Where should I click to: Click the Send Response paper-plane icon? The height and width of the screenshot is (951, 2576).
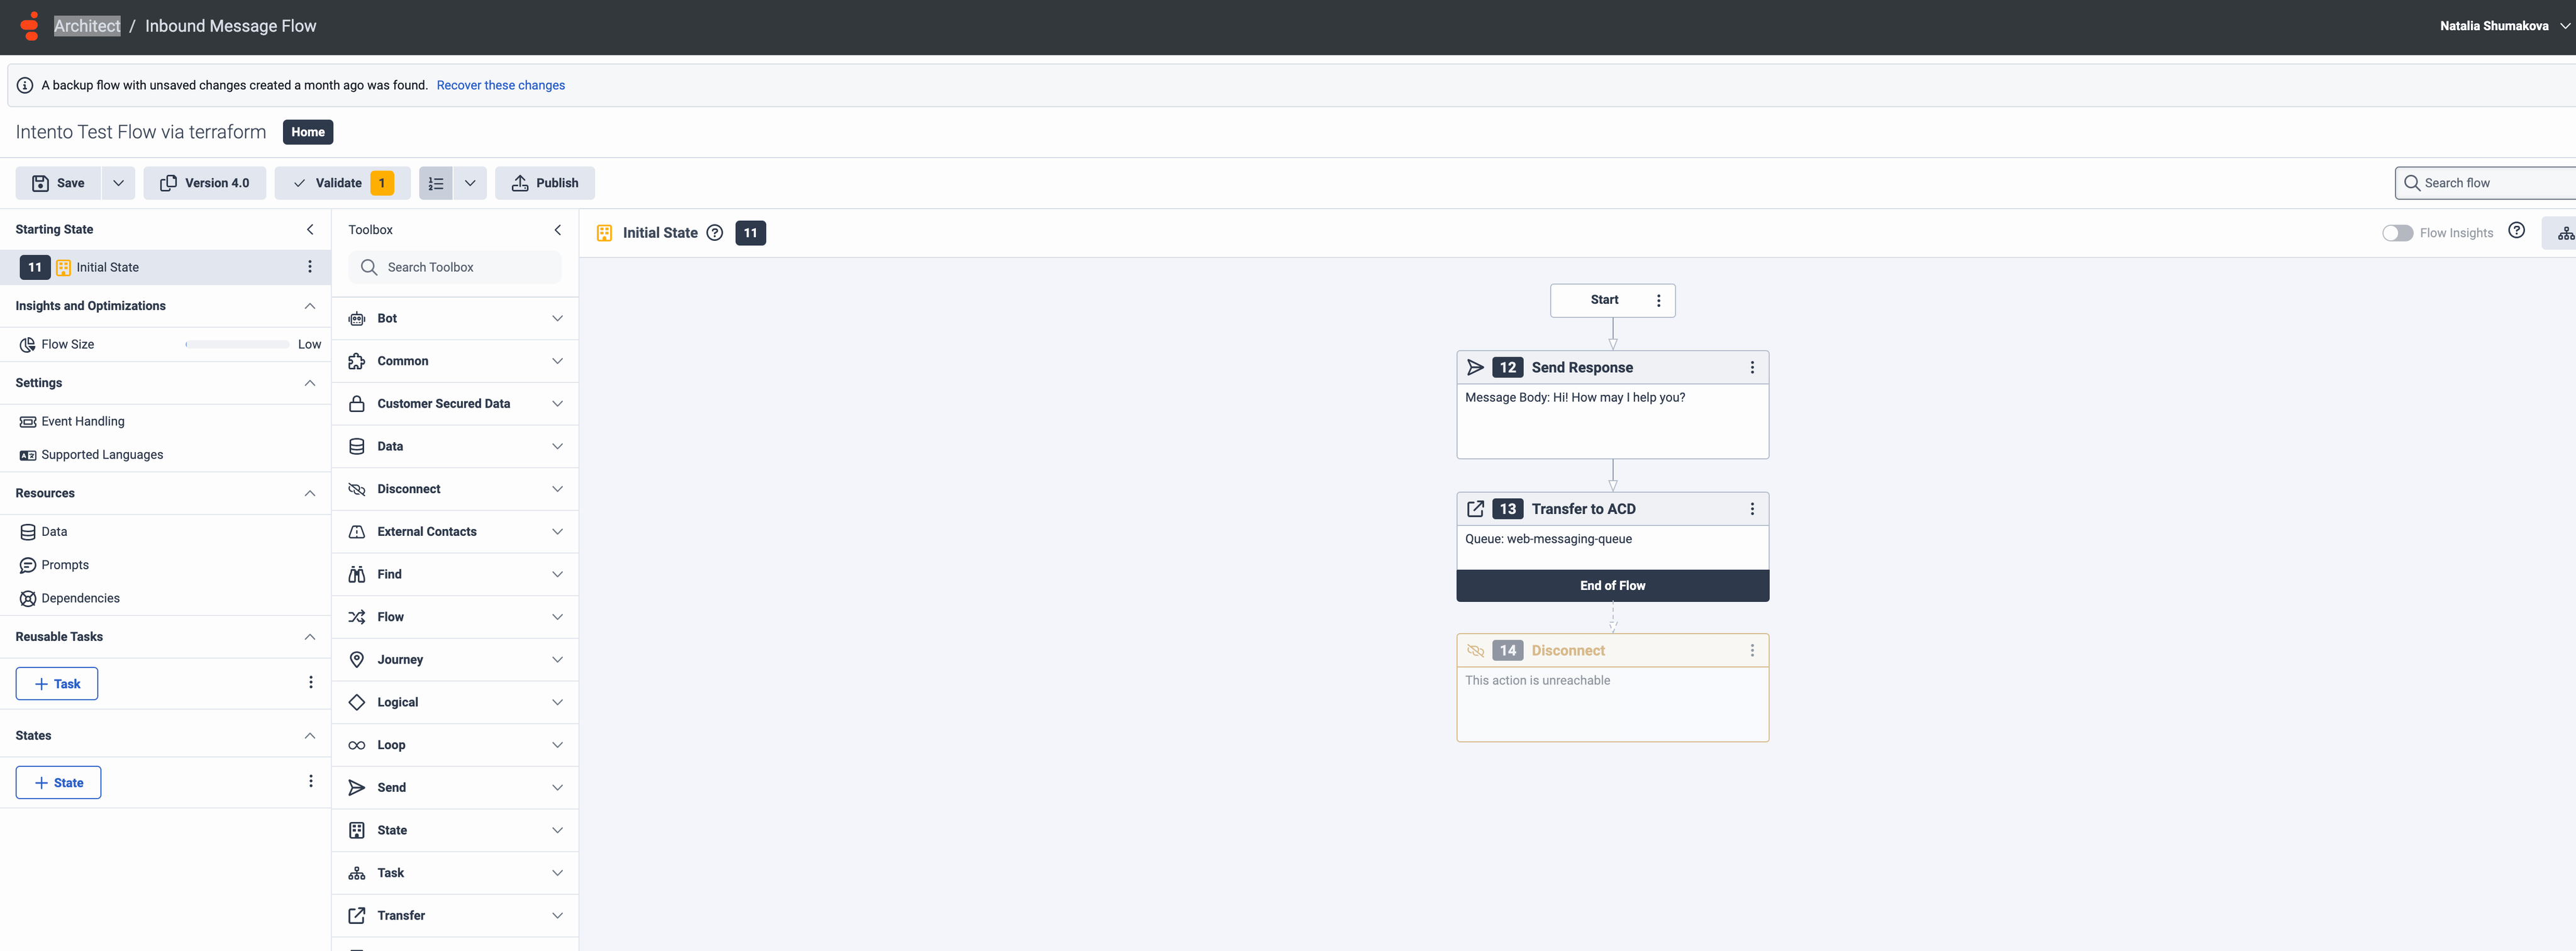point(1475,368)
